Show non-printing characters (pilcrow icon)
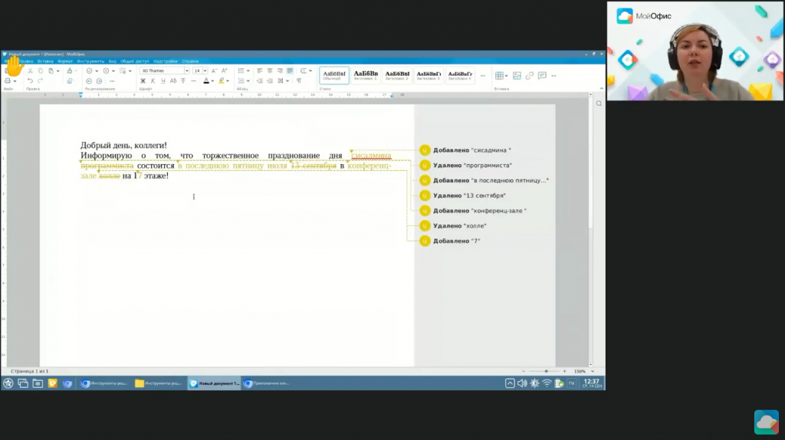 299,80
